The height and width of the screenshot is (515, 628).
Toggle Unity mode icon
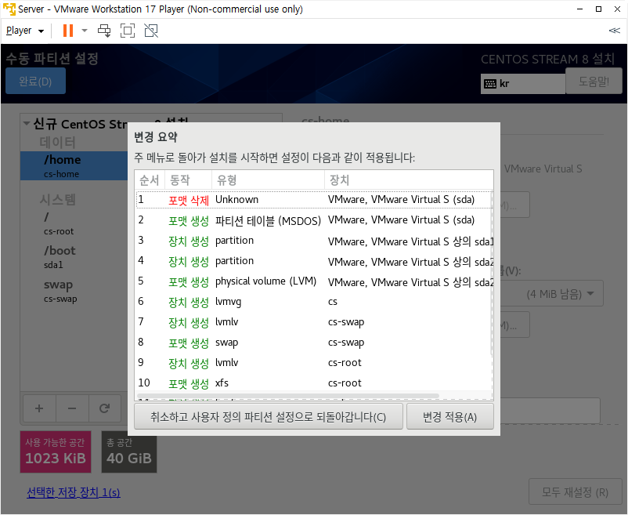coord(151,31)
